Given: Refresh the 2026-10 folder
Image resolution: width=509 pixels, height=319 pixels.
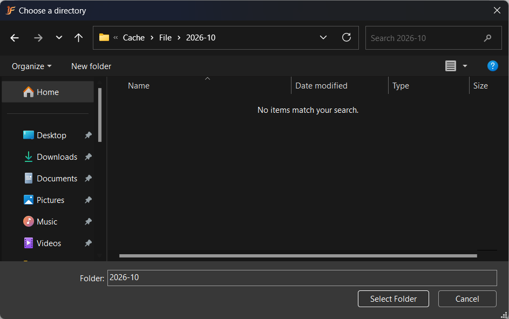Looking at the screenshot, I should click(347, 38).
